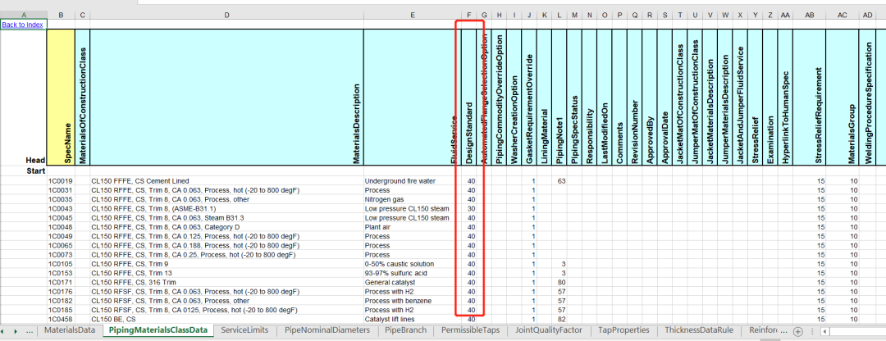
Task: Select column B header
Action: pos(61,15)
